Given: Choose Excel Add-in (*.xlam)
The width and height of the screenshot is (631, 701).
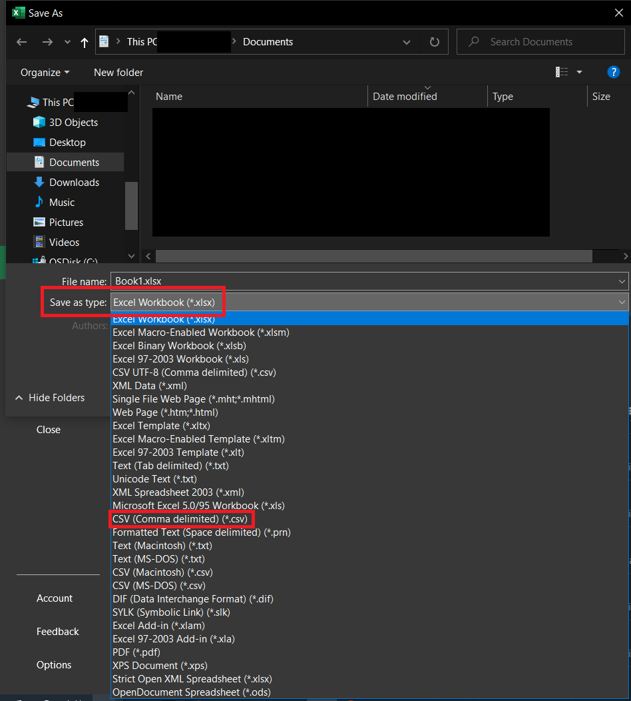Looking at the screenshot, I should (158, 626).
